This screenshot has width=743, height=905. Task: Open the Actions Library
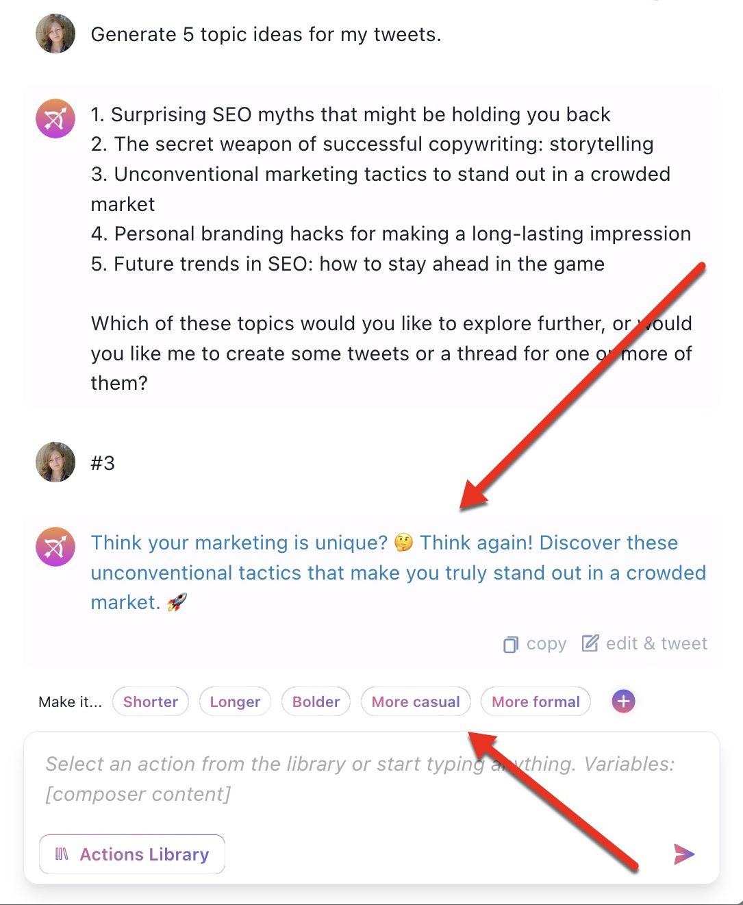132,854
